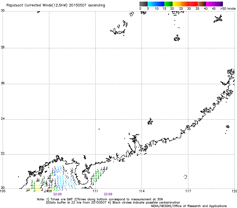Click the small circular island outline near 117E 20.7N

[185, 177]
